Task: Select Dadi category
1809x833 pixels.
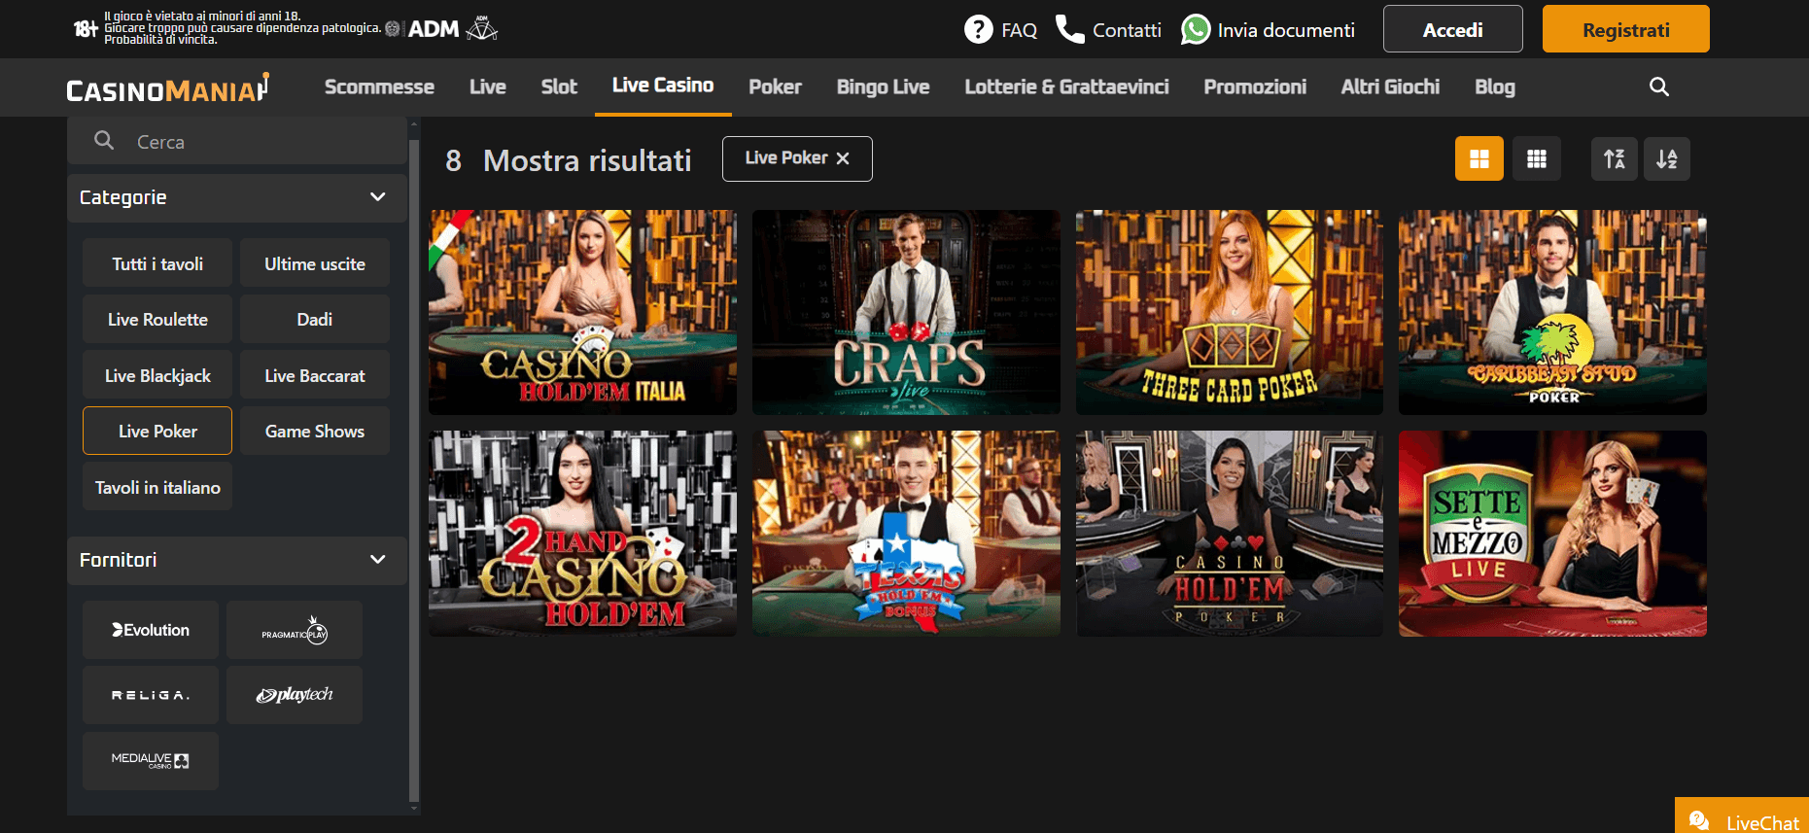Action: click(315, 320)
